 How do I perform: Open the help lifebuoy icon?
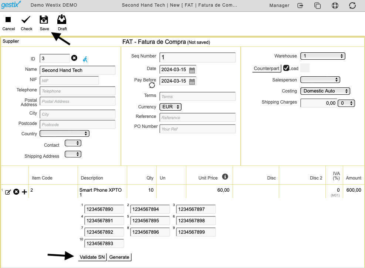coord(335,5)
